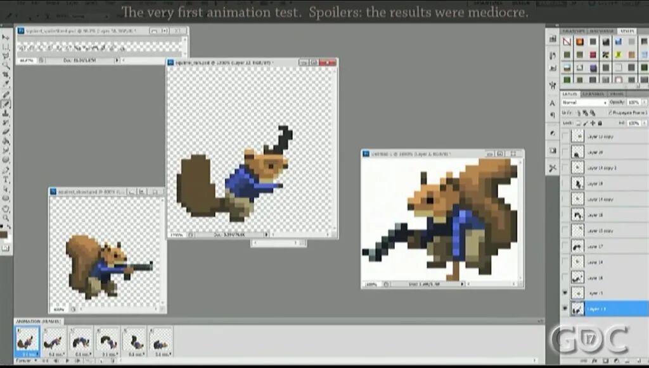Click the lock transparent pixels icon
The width and height of the screenshot is (649, 368).
pos(579,123)
